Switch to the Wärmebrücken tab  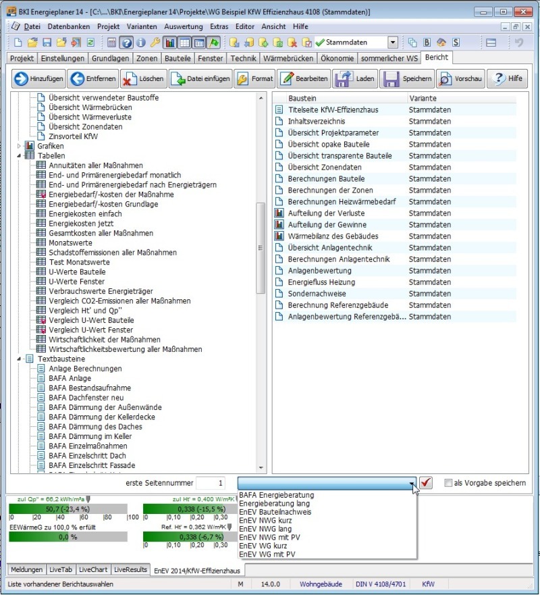pyautogui.click(x=288, y=59)
